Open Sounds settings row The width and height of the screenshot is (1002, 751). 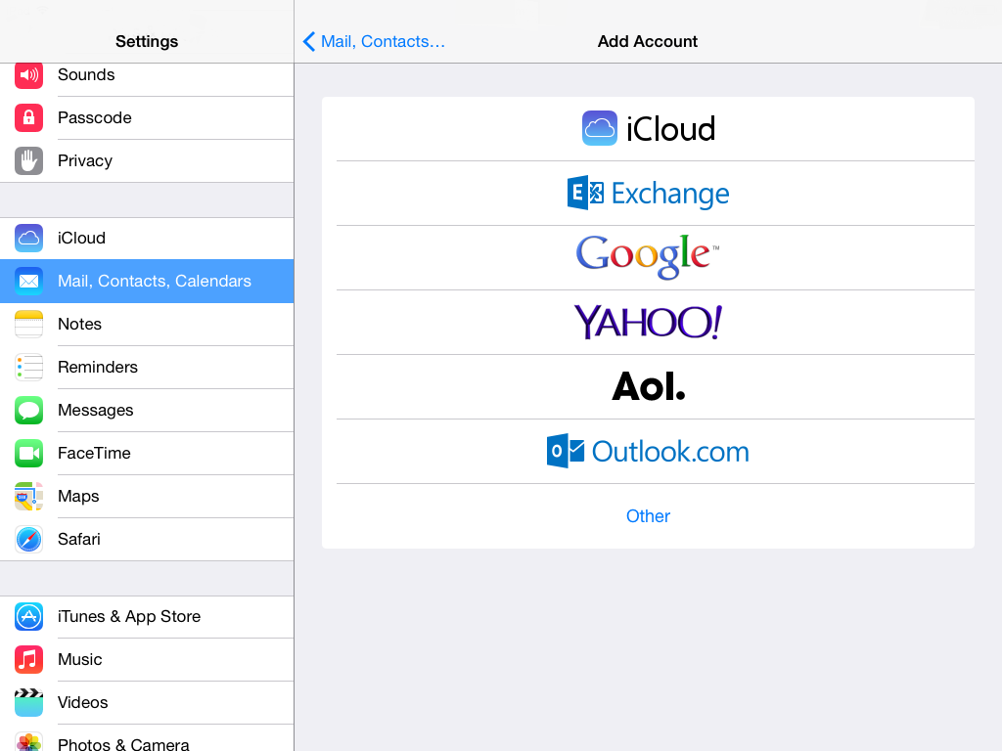tap(147, 80)
